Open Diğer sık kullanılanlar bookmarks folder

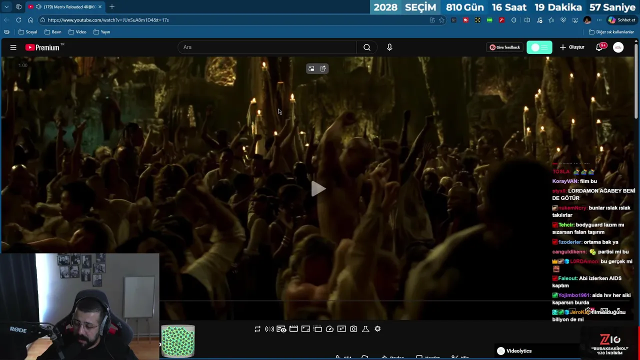(x=611, y=32)
